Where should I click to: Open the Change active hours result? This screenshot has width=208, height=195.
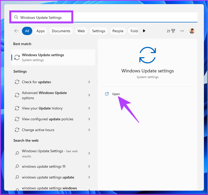tap(38, 130)
